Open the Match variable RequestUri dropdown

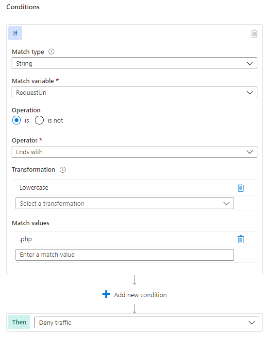(x=134, y=92)
